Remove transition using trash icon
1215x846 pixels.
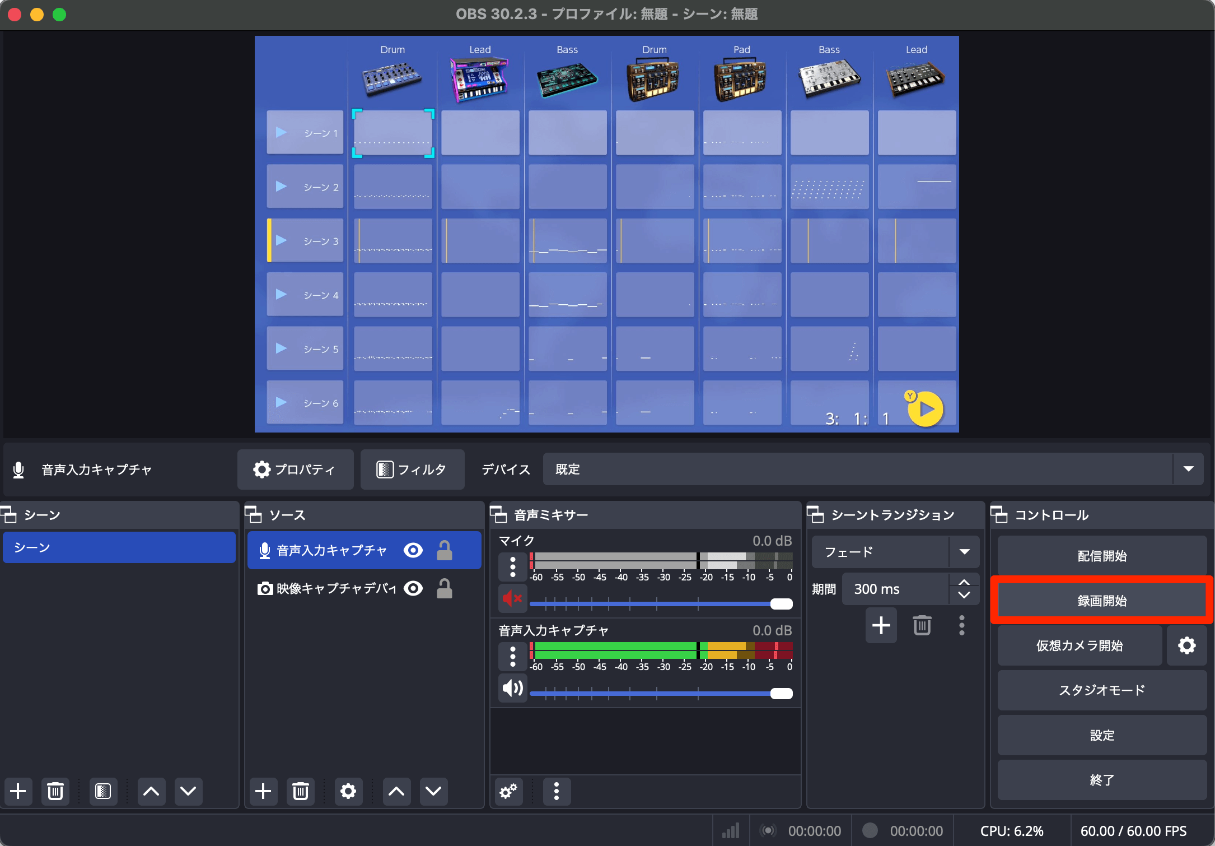click(x=922, y=625)
